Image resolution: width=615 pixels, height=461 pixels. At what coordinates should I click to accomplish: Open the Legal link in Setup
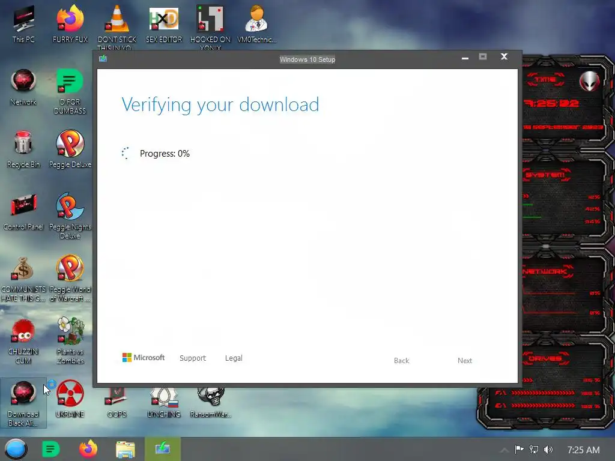point(234,358)
